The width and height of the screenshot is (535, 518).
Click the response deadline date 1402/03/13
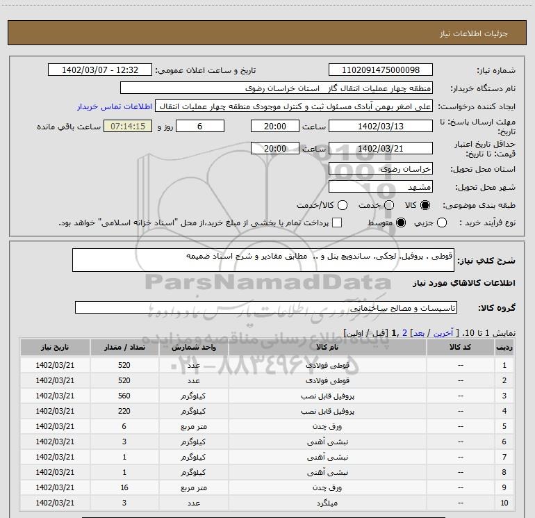[x=380, y=126]
